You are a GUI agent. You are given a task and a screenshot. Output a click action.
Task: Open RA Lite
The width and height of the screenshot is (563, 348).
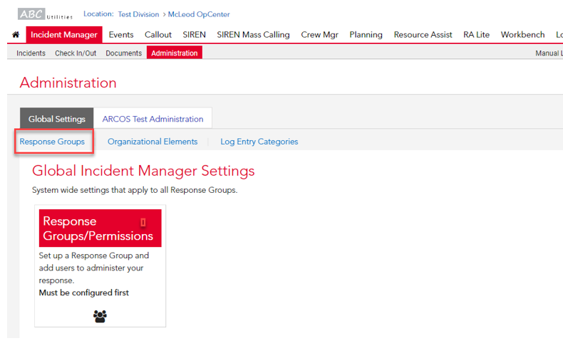click(x=477, y=35)
